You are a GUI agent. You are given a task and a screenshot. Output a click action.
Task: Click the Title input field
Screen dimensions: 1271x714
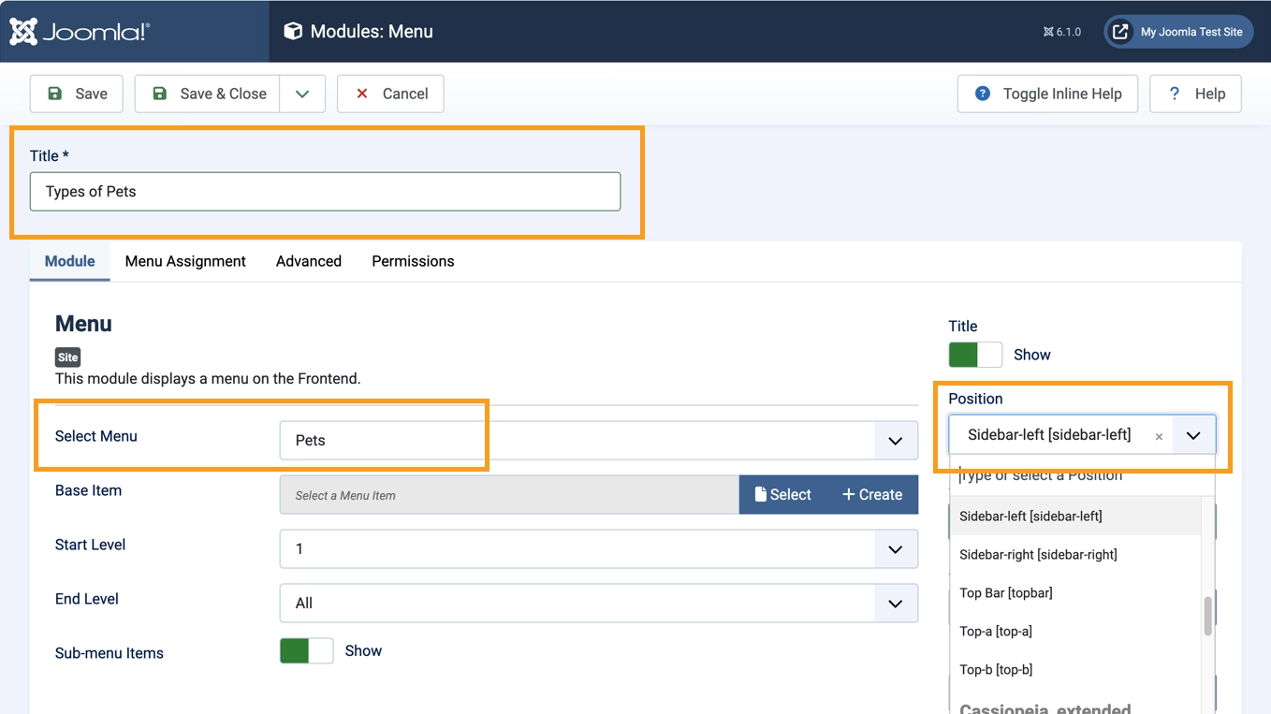coord(325,191)
